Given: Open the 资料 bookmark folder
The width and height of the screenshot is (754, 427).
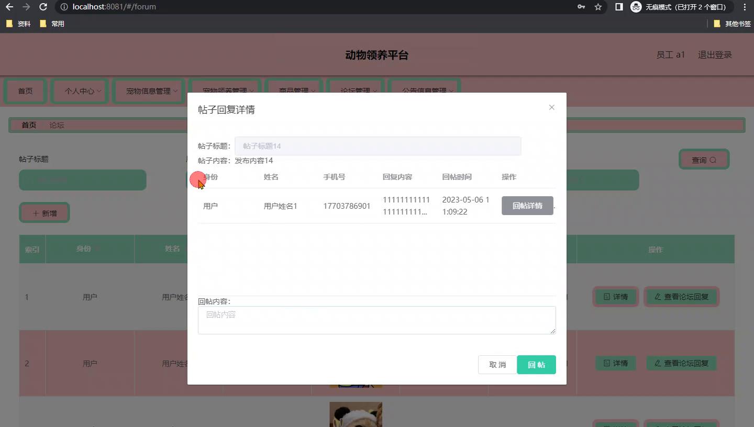Looking at the screenshot, I should pyautogui.click(x=18, y=24).
